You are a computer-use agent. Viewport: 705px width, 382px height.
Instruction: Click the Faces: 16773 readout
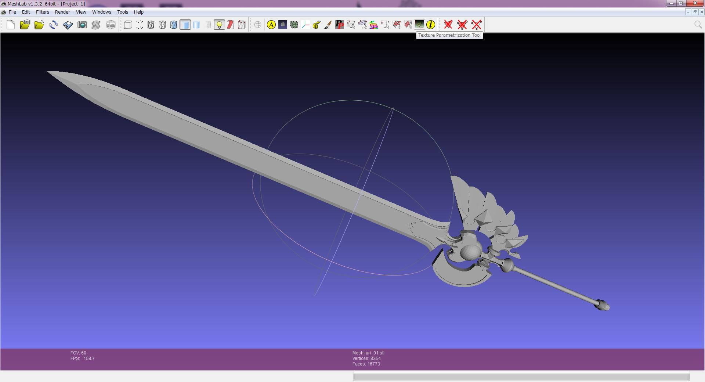click(366, 364)
